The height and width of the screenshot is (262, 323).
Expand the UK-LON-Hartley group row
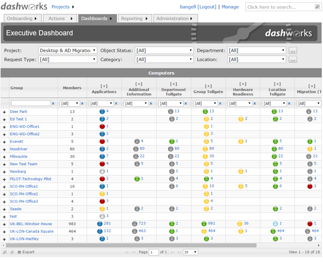(x=5, y=239)
